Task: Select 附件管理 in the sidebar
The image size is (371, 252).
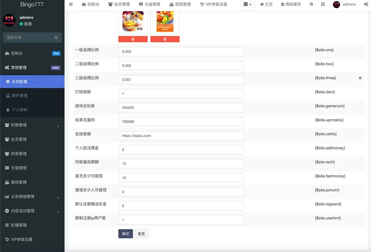Action: point(19,96)
